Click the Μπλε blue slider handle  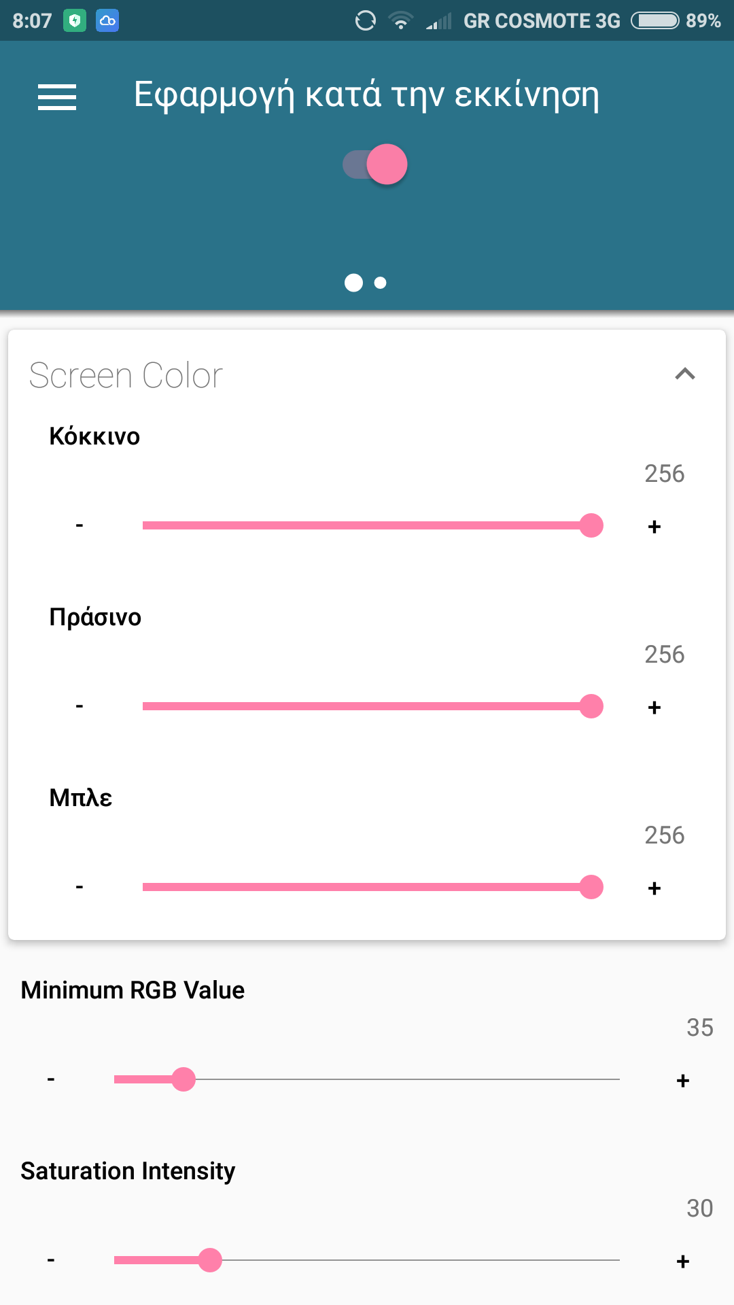591,887
